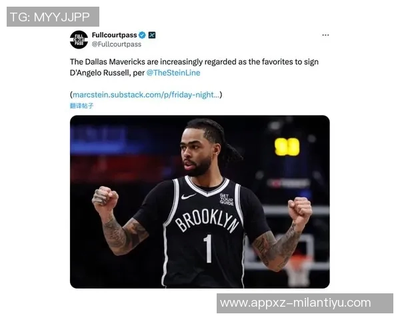Click the TG: MYYJJPP watermark label
The height and width of the screenshot is (320, 400).
pyautogui.click(x=53, y=17)
